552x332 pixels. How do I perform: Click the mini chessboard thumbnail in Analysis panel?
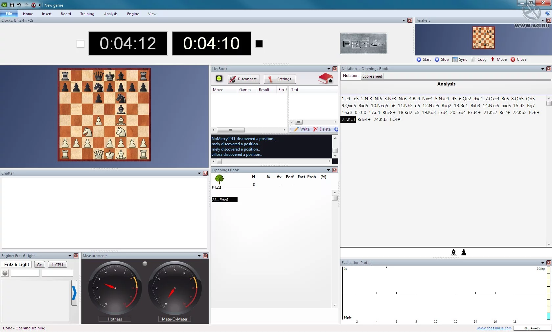(x=484, y=38)
